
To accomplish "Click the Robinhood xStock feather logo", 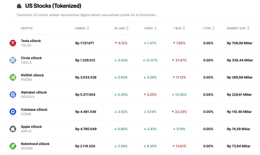I will 13,146.
